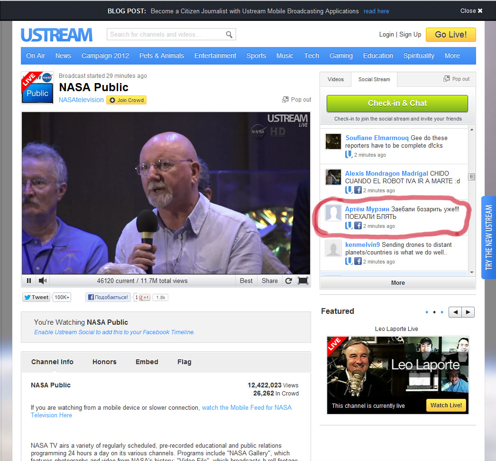This screenshot has height=461, width=496.
Task: Click the Tweet button
Action: (37, 297)
